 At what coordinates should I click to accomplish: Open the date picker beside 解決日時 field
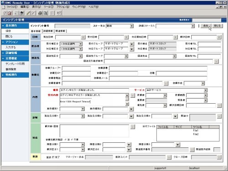(x=219, y=37)
